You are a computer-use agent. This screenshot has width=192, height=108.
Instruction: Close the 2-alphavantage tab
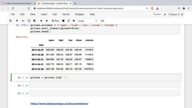[x=71, y=3]
